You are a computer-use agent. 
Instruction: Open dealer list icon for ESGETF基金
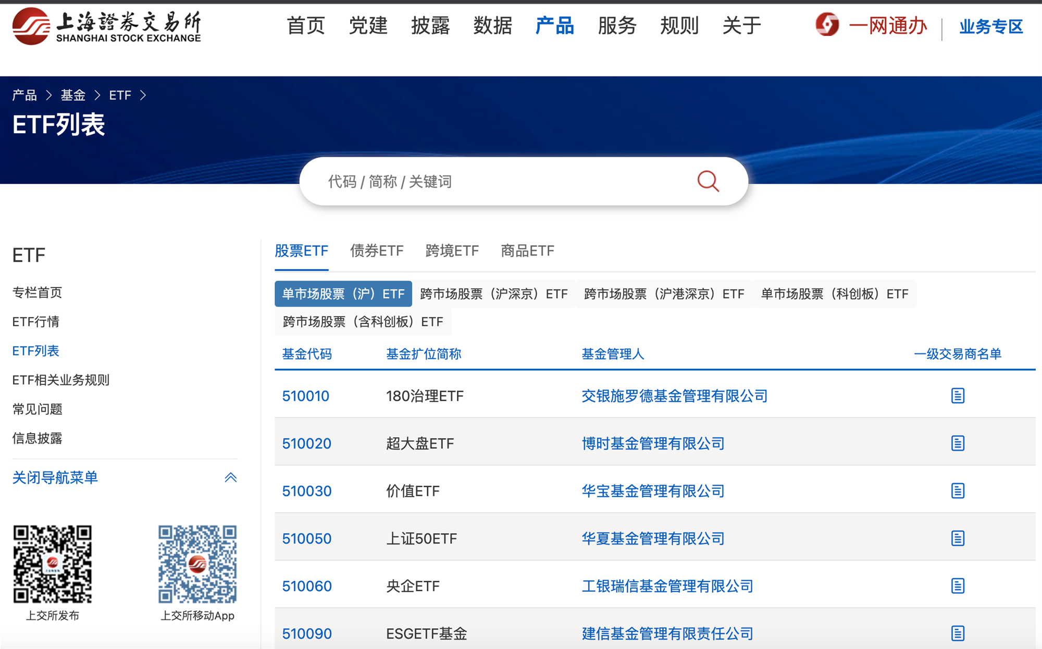958,633
